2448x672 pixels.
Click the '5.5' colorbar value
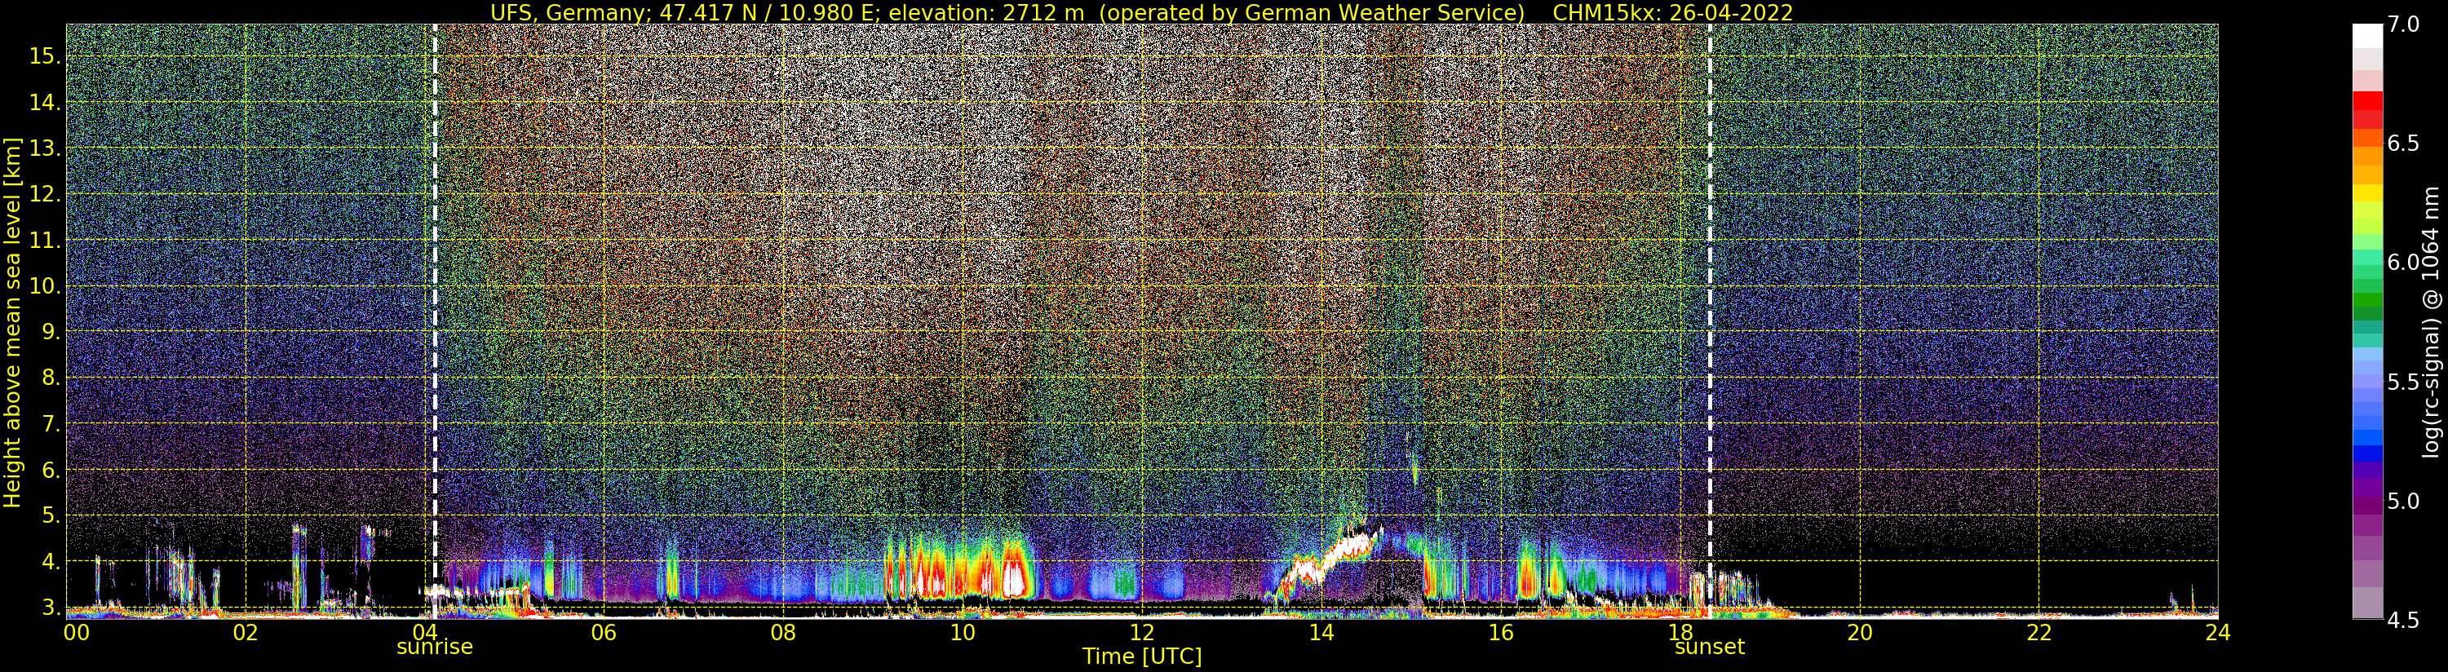(x=2402, y=382)
